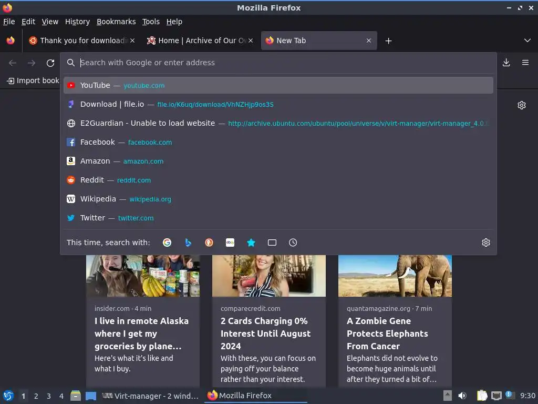The width and height of the screenshot is (538, 404).
Task: Go back with the left arrow icon
Action: click(x=13, y=63)
